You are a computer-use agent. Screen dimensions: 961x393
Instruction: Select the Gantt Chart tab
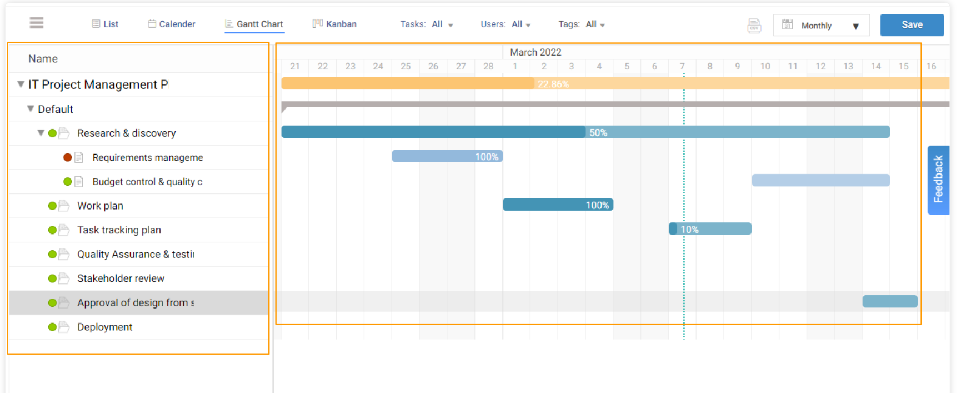tap(254, 24)
